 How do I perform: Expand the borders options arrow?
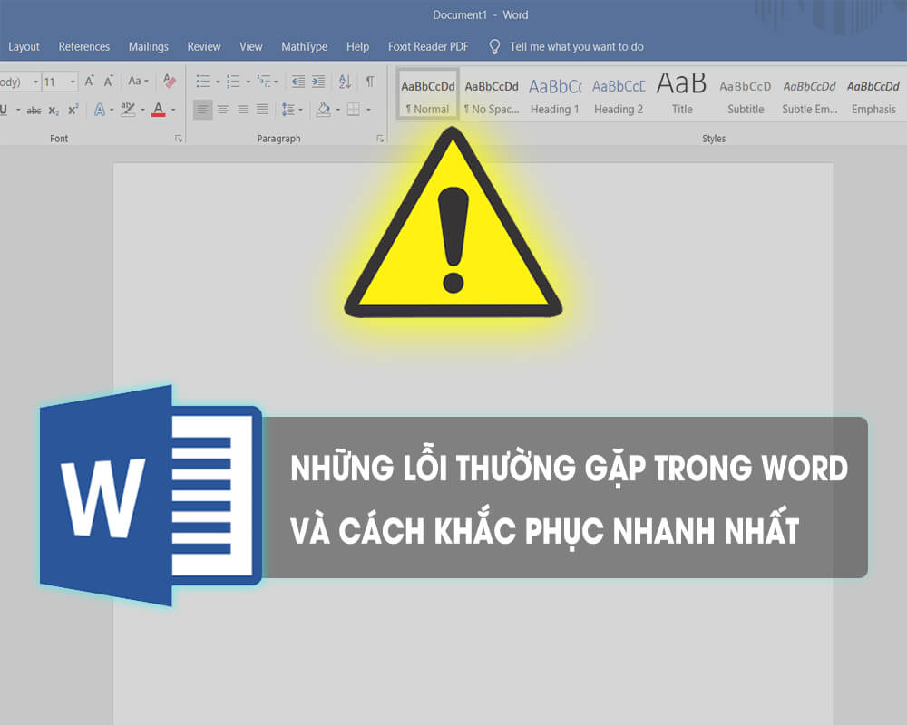click(x=368, y=110)
